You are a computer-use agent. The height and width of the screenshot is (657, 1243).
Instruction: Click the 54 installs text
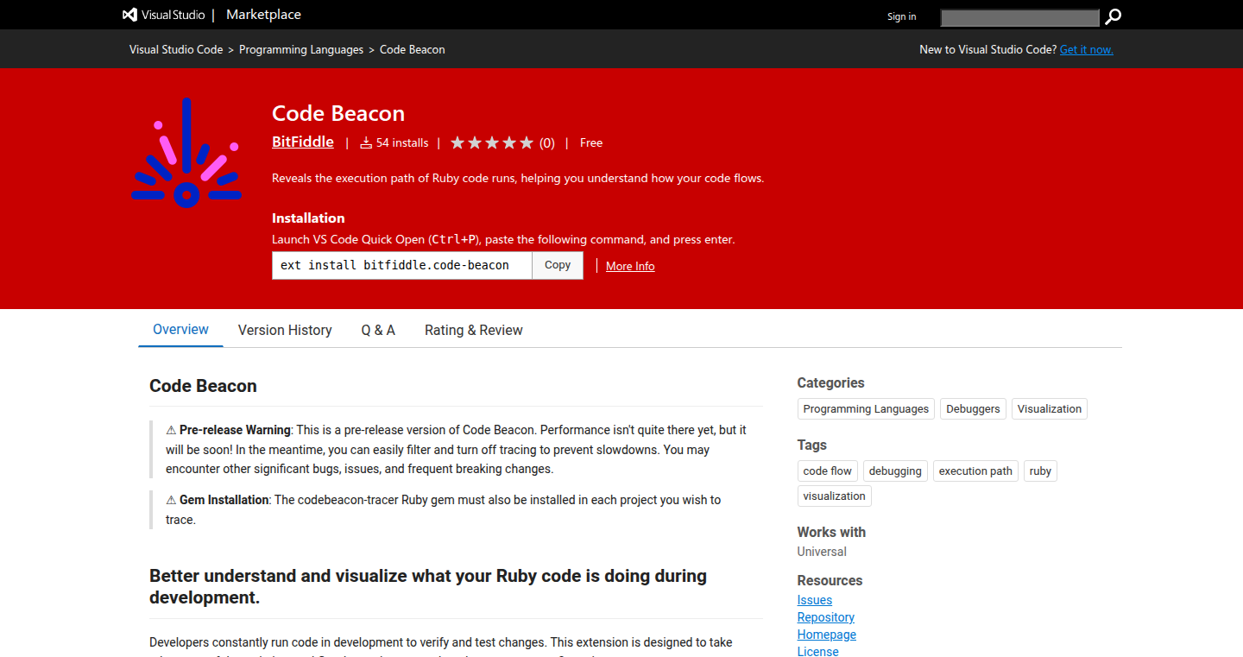[x=402, y=142]
